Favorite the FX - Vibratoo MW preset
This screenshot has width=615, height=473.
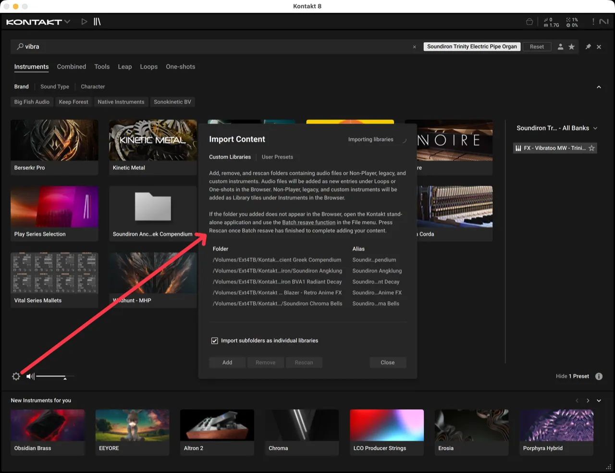pos(591,148)
